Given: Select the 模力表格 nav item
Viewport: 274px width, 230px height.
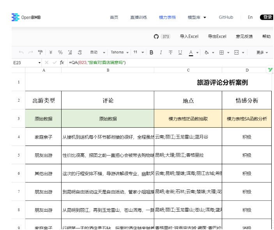Looking at the screenshot, I should tap(167, 17).
